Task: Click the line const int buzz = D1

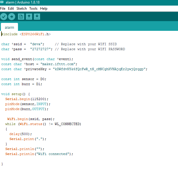Action: 22,84
